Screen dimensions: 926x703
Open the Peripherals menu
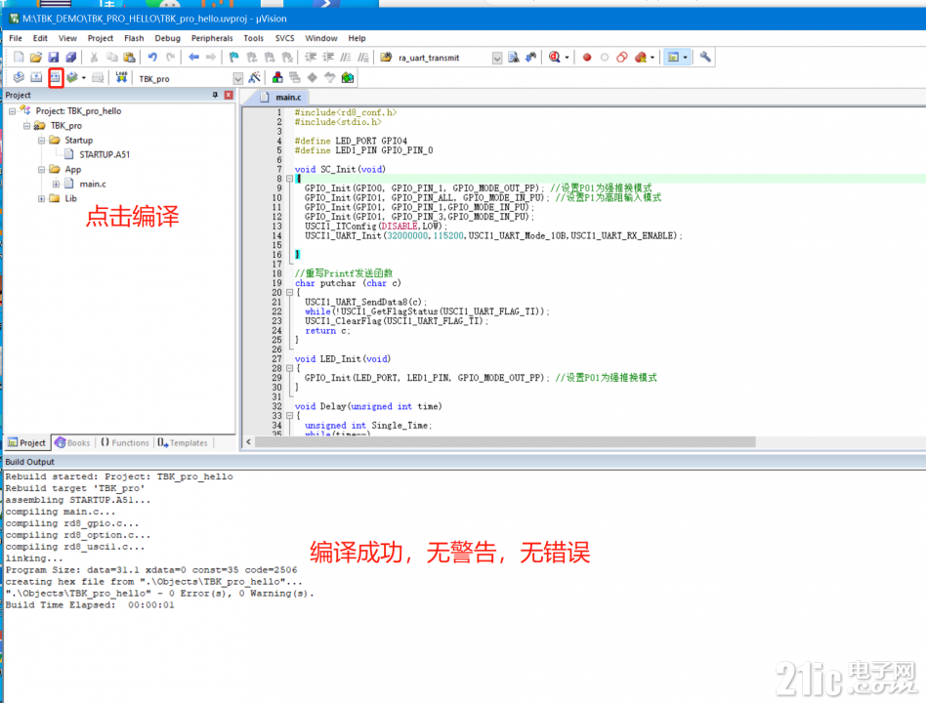(212, 38)
